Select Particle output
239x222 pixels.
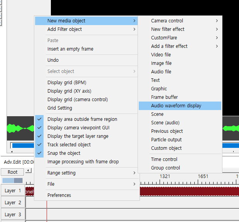[x=180, y=140]
